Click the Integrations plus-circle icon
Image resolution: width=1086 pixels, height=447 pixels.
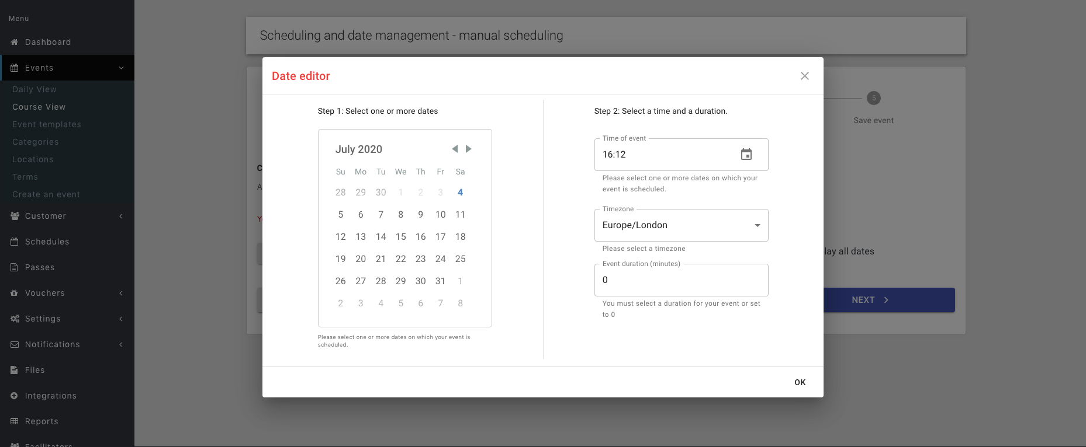pos(15,396)
